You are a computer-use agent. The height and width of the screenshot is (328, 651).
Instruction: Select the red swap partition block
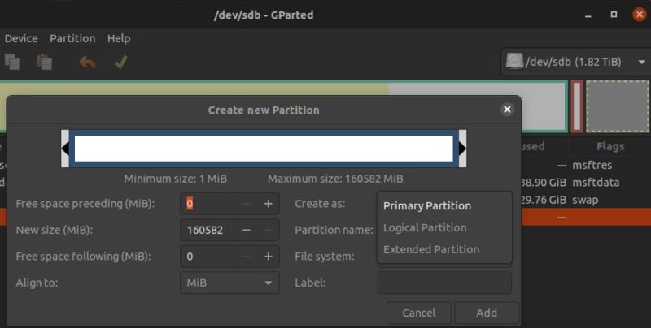point(577,106)
